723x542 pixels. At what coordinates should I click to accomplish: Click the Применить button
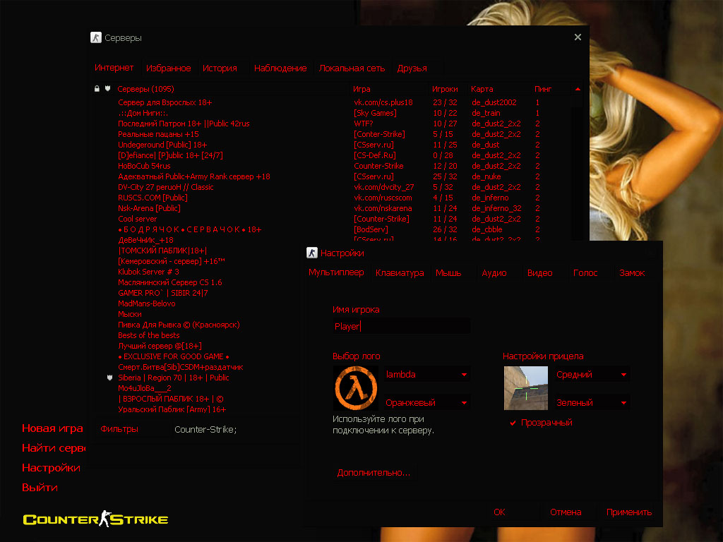click(629, 512)
